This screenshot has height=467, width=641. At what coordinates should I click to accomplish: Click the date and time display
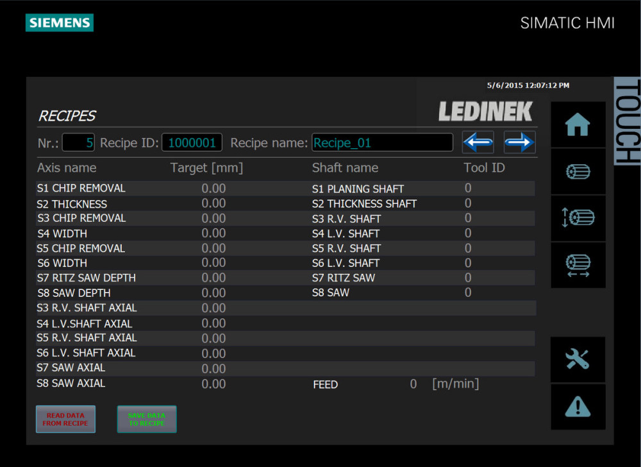click(528, 85)
